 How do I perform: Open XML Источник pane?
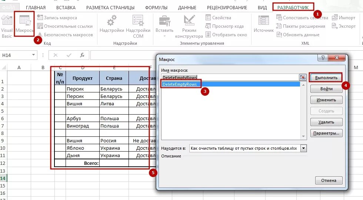click(263, 24)
